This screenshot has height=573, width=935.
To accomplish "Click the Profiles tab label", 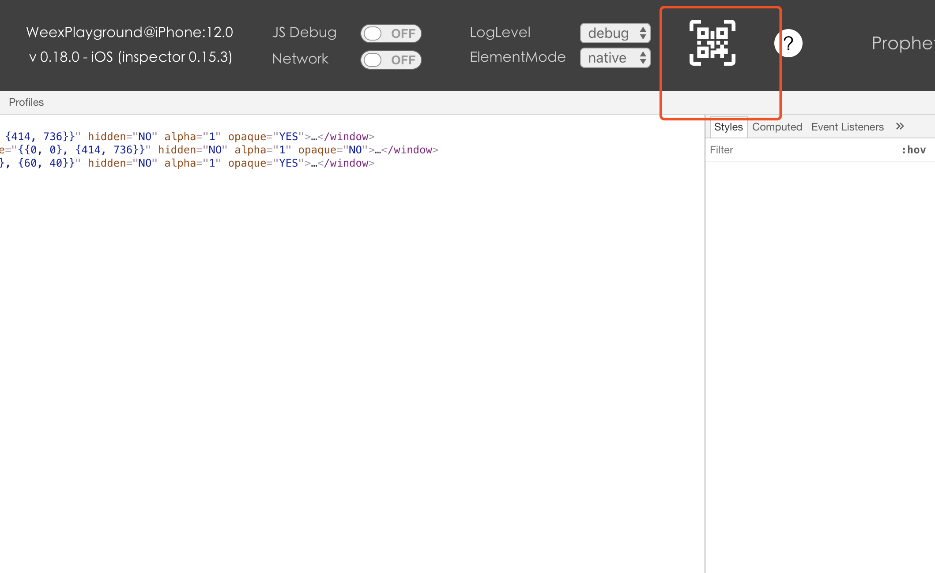I will coord(26,102).
